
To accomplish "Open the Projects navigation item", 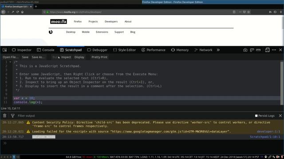I will (x=93, y=22).
